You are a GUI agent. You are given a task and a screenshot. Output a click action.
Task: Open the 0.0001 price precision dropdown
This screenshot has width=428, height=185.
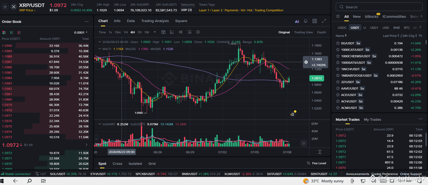(81, 33)
